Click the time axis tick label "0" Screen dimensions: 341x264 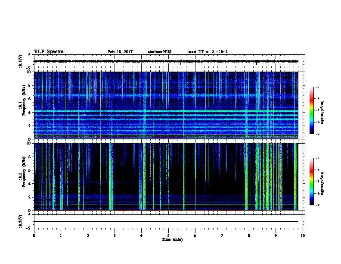34,236
